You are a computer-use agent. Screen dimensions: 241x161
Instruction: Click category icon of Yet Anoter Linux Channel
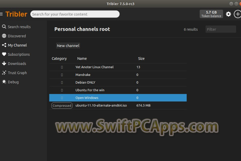pyautogui.click(x=62, y=67)
